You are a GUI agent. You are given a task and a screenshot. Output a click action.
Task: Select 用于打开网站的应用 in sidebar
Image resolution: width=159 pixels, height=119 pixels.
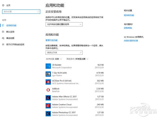coord(15,44)
